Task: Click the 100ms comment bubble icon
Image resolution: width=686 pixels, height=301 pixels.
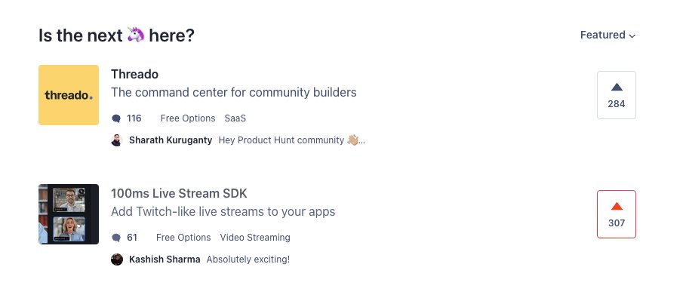Action: [116, 238]
